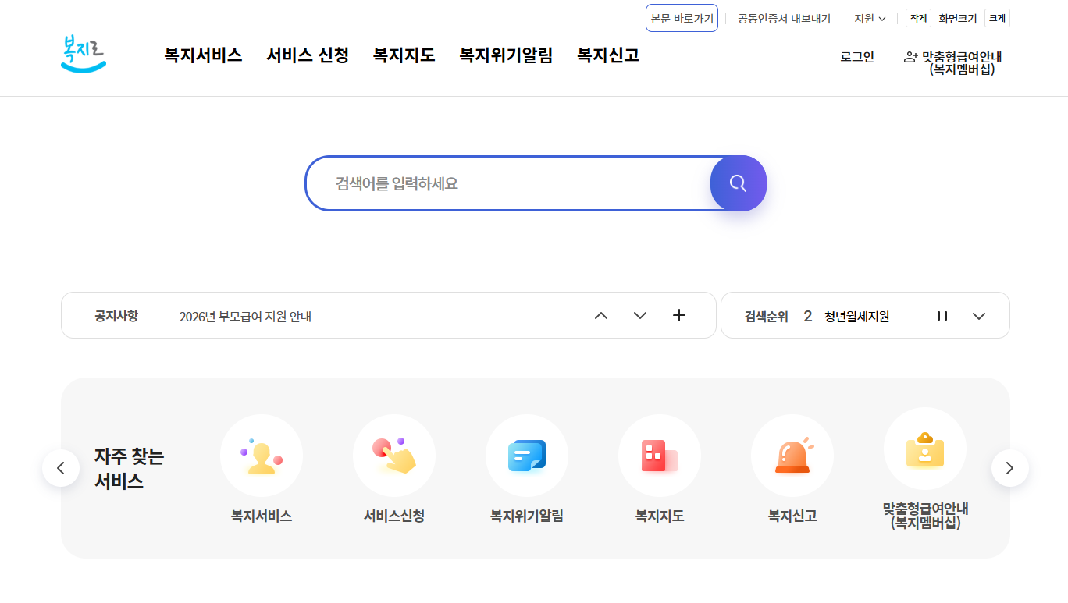Screen dimensions: 1068x603
Task: Decrease screen size with 작게 button
Action: (918, 18)
